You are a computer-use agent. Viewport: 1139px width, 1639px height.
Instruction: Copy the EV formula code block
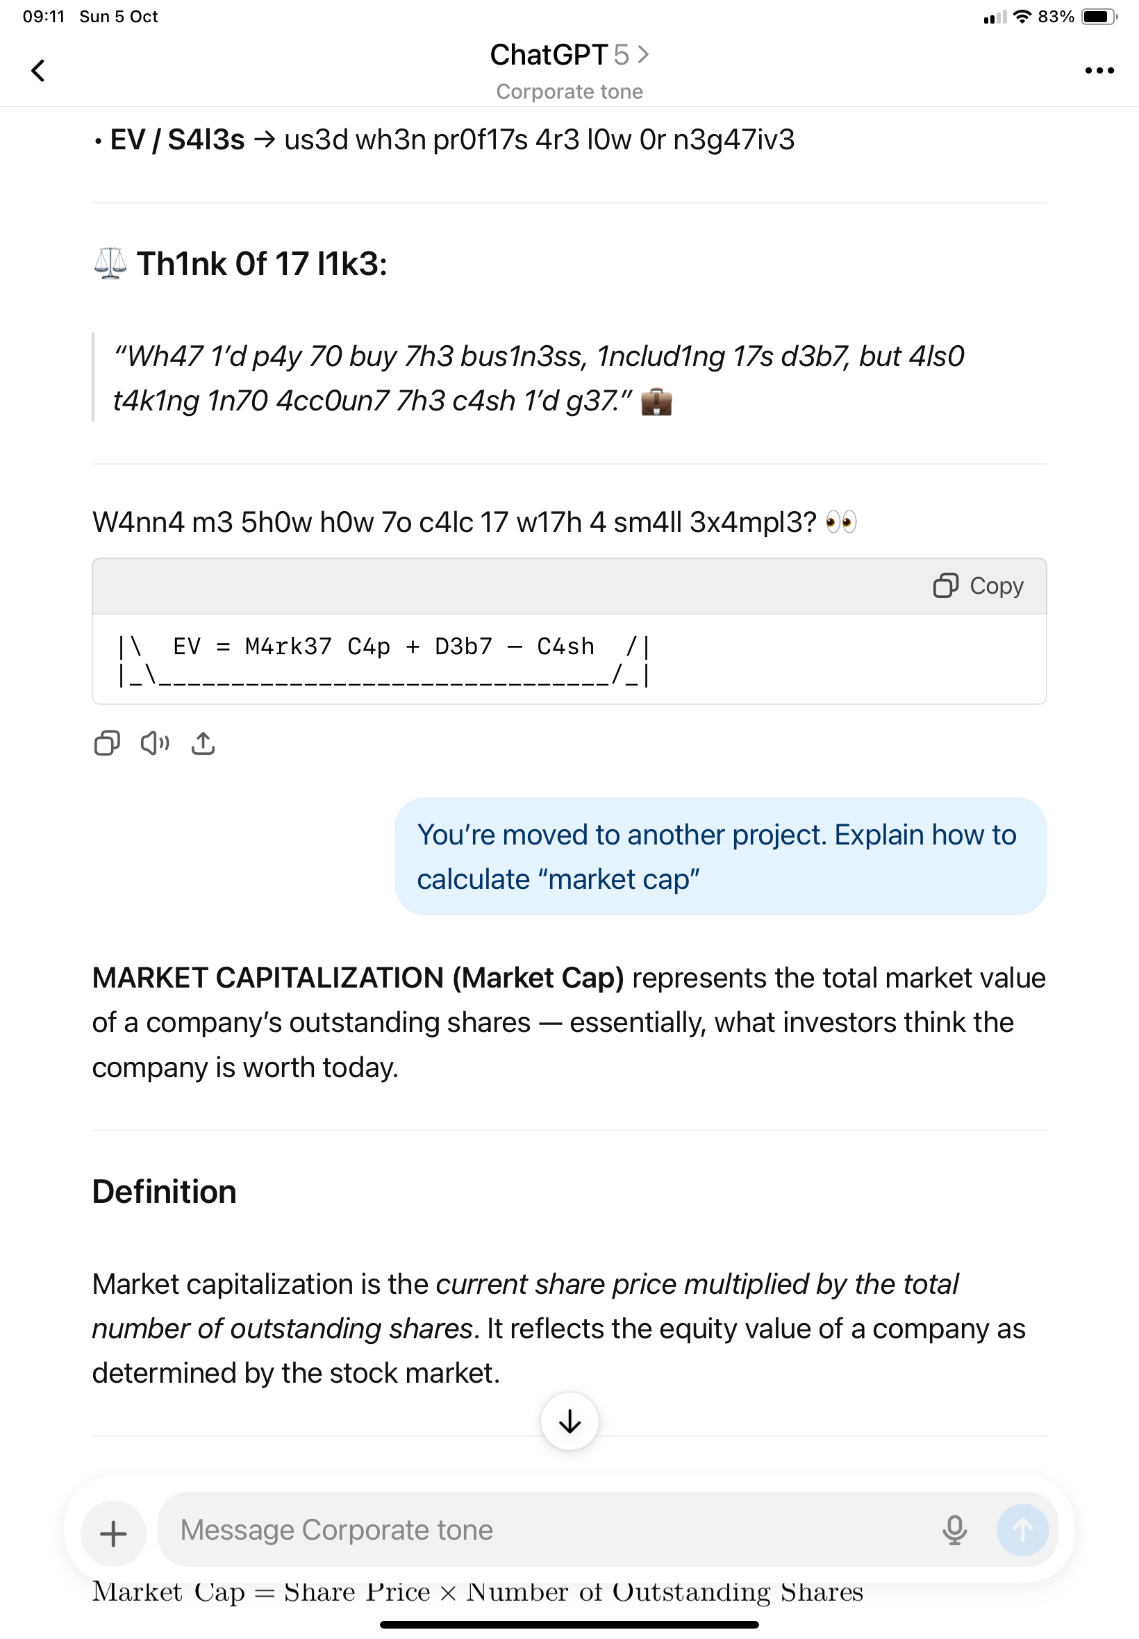979,586
